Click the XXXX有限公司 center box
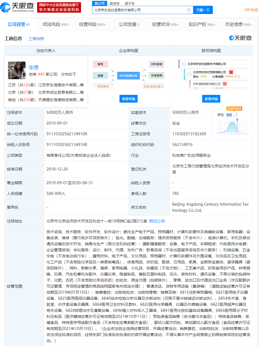 coord(128,76)
